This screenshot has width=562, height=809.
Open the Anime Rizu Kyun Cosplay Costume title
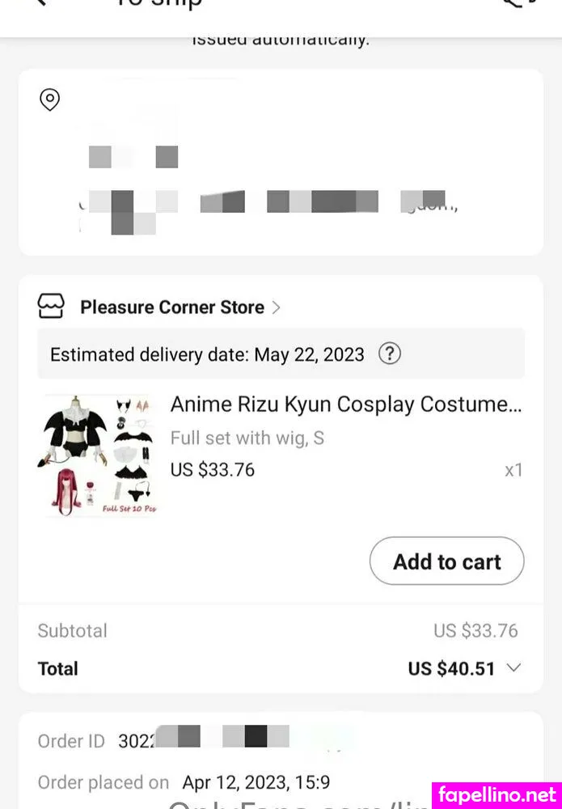coord(346,404)
